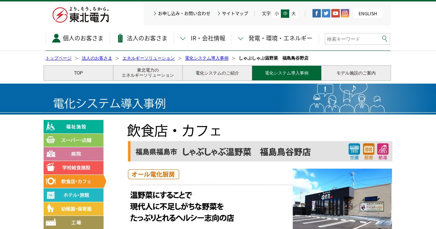
Task: Open the 個人のお客さま menu
Action: (x=78, y=38)
